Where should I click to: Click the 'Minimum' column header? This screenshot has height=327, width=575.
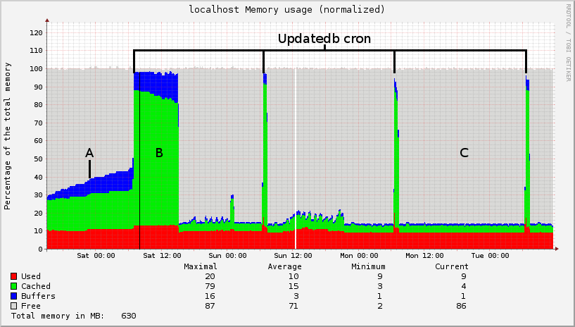369,267
